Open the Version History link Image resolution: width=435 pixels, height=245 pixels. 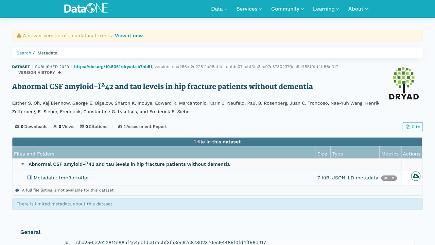tap(40, 72)
